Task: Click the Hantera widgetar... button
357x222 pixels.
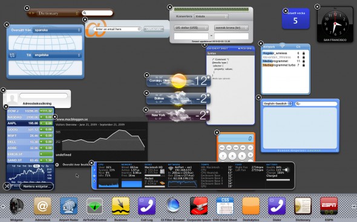Action: [x=37, y=186]
